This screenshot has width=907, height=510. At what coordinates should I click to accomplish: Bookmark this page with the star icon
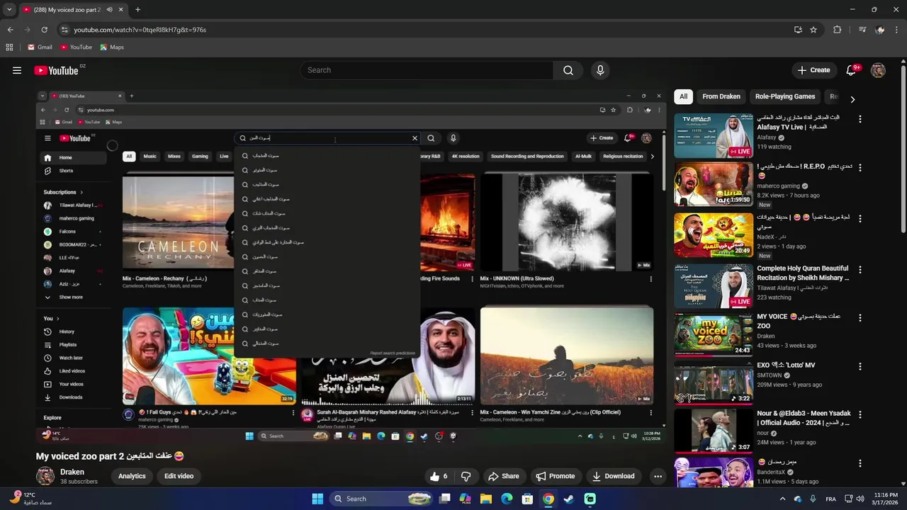(x=813, y=30)
